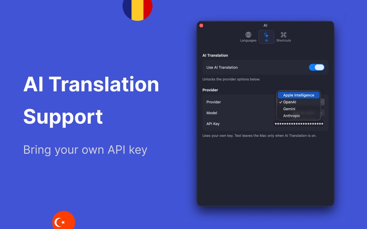Click the "Bring your own API key" subtitle
367x229 pixels.
click(x=85, y=150)
